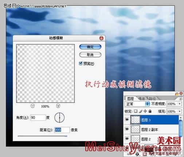Select the lock transparent pixels icon

(x=136, y=111)
